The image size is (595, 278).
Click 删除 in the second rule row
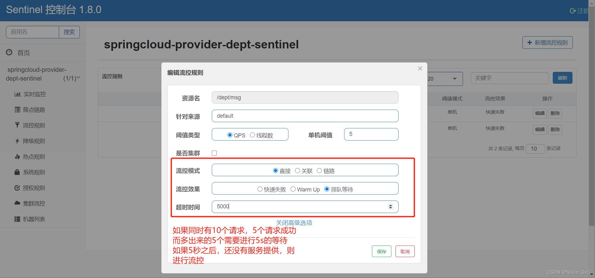pyautogui.click(x=555, y=129)
